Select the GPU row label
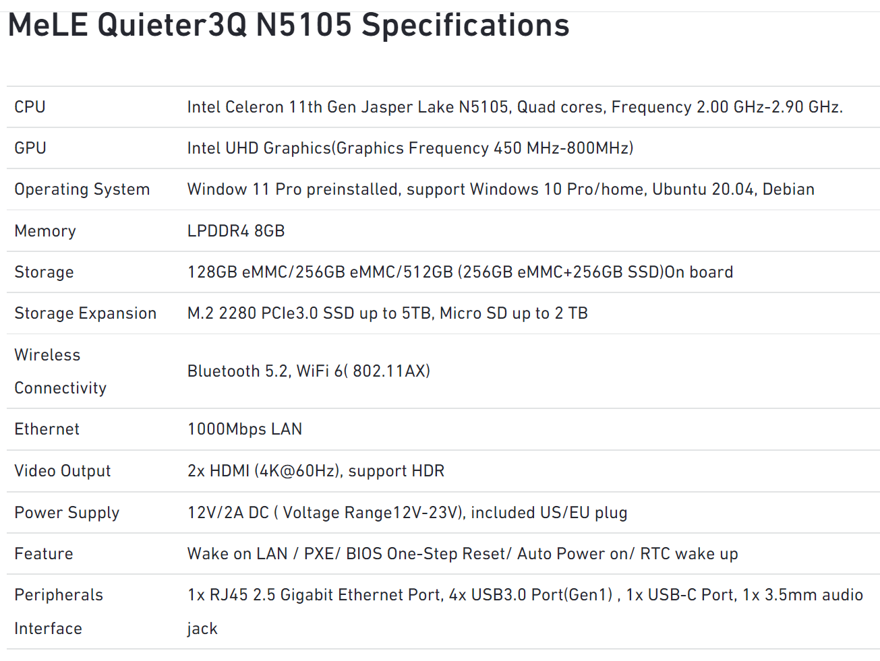 coord(30,148)
